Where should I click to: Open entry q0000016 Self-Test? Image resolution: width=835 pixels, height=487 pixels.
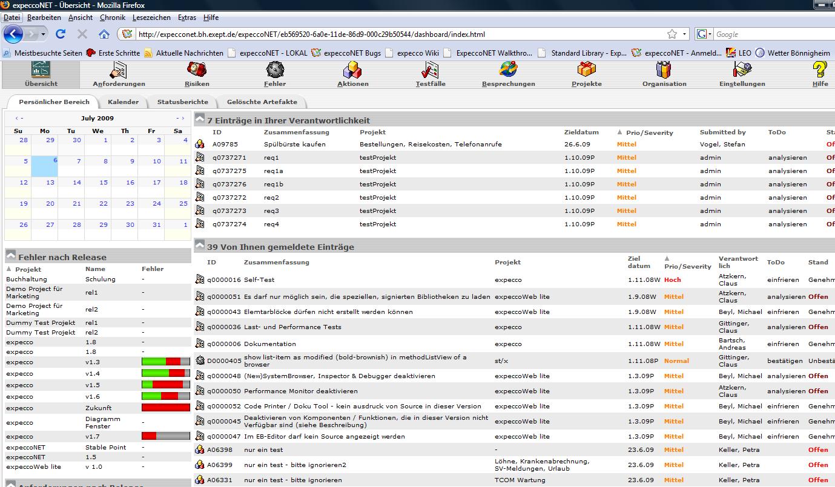[259, 280]
